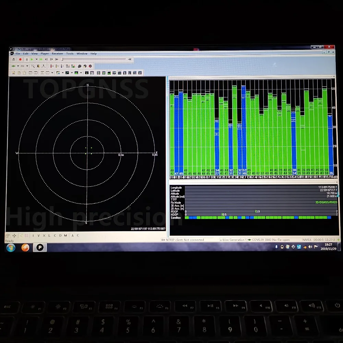The height and width of the screenshot is (343, 343).
Task: Toggle the 'I' button in deviation map toolbar
Action: click(x=33, y=236)
